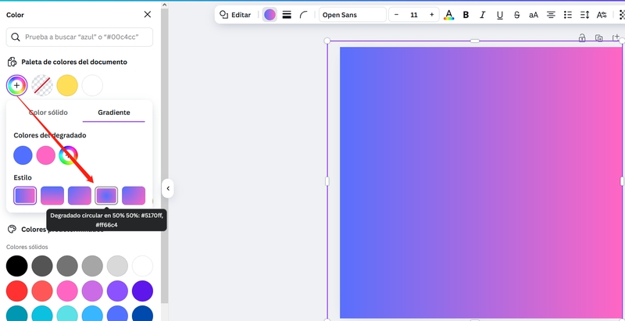Screen dimensions: 625x321
Task: Switch to the Gradiente tab
Action: click(x=113, y=112)
